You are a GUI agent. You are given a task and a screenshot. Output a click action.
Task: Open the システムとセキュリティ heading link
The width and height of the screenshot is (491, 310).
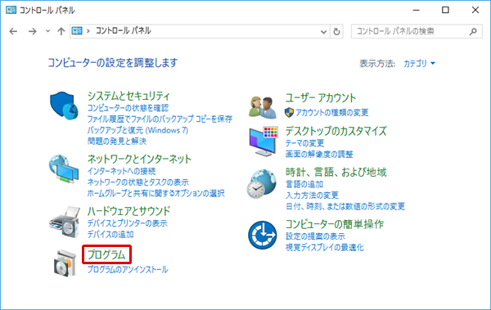[x=128, y=96]
